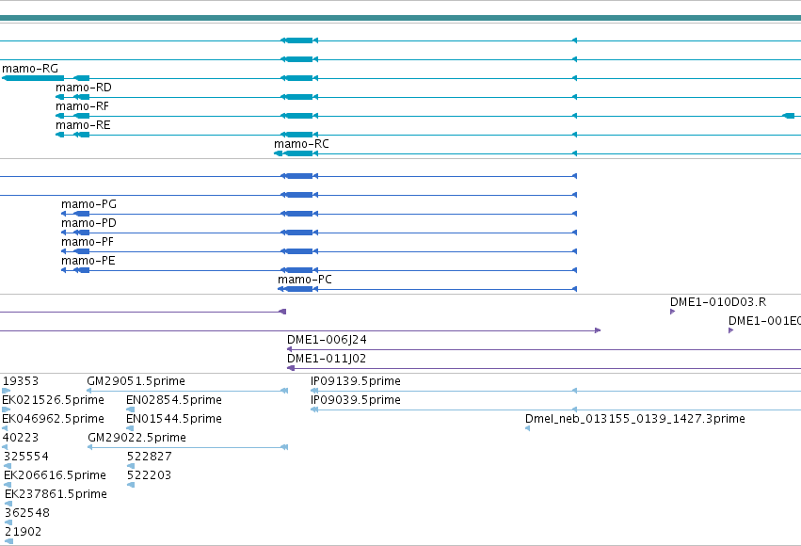
Task: Click the GM29022.5prime EST label
Action: pyautogui.click(x=136, y=438)
